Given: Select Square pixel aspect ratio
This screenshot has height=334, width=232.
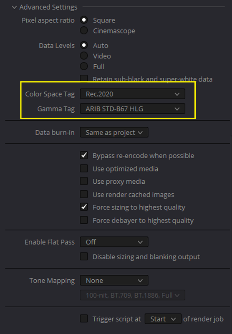Looking at the screenshot, I should point(84,20).
